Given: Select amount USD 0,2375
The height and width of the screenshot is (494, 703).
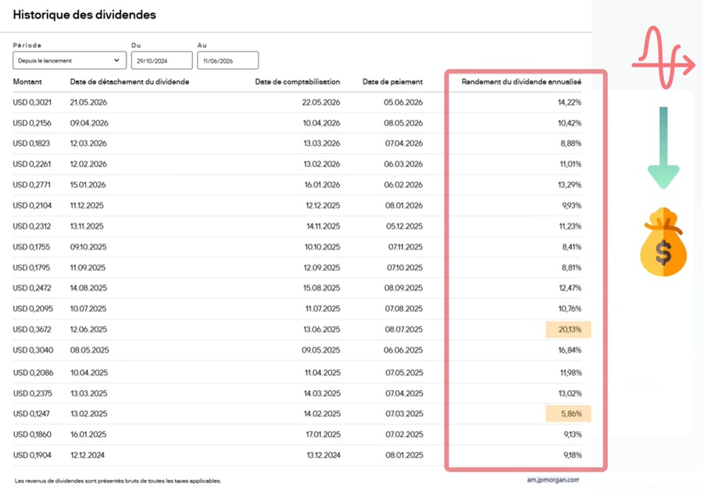Looking at the screenshot, I should 32,393.
